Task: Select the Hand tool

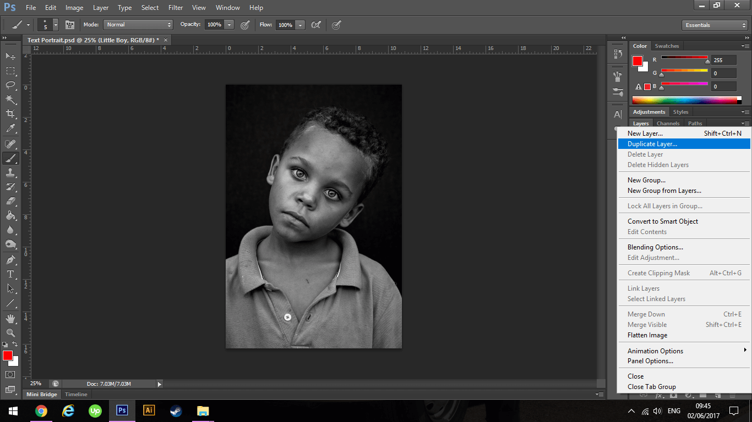Action: click(x=10, y=319)
